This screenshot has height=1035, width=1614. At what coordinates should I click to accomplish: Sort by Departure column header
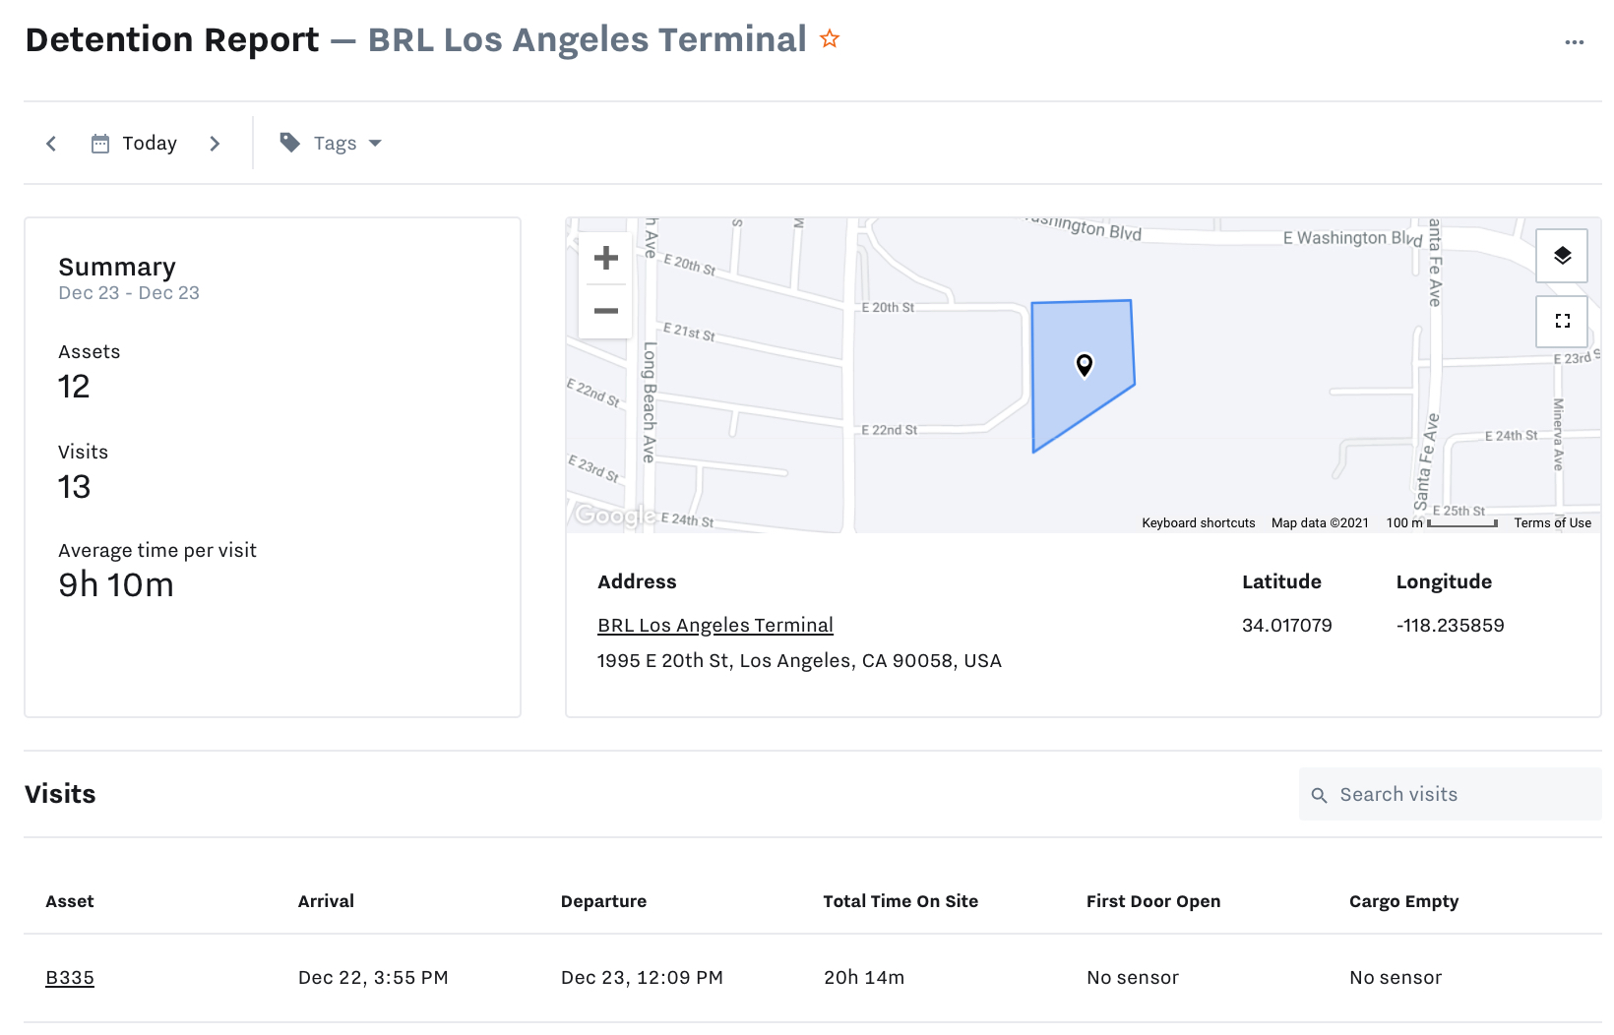coord(603,901)
